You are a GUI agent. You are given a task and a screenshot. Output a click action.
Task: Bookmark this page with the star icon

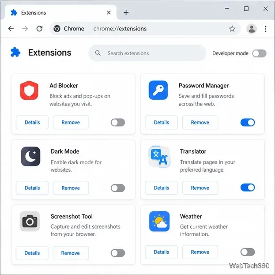point(232,29)
